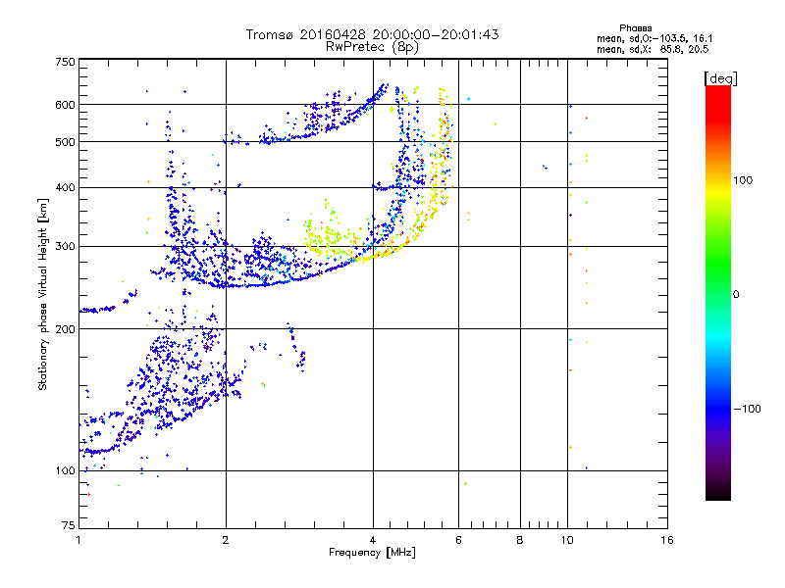The image size is (785, 588).
Task: Click the y-axis tick label '300'
Action: 65,246
